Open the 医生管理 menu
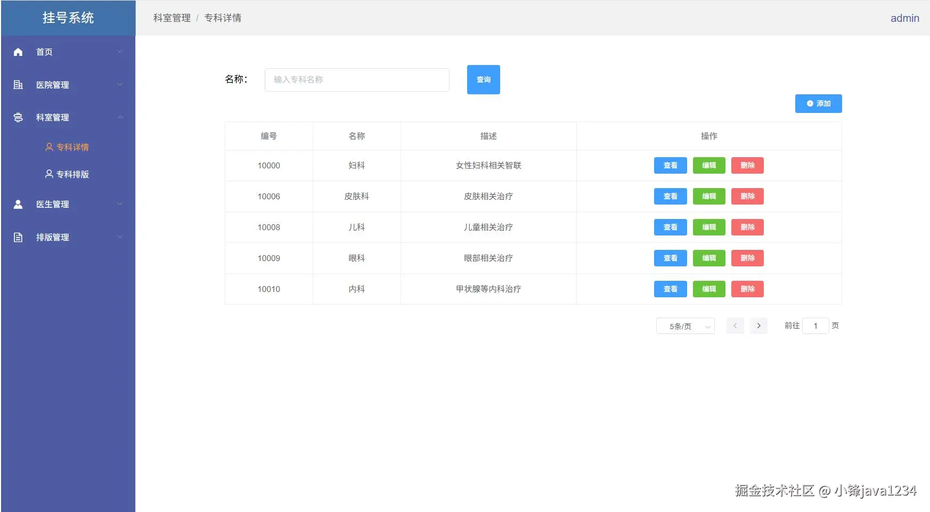Viewport: 930px width, 512px height. tap(68, 204)
